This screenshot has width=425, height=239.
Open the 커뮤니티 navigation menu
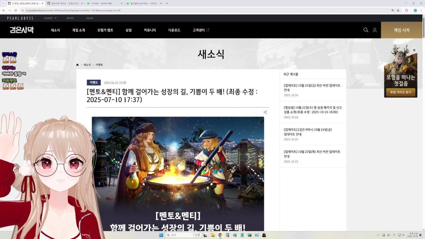pyautogui.click(x=150, y=30)
